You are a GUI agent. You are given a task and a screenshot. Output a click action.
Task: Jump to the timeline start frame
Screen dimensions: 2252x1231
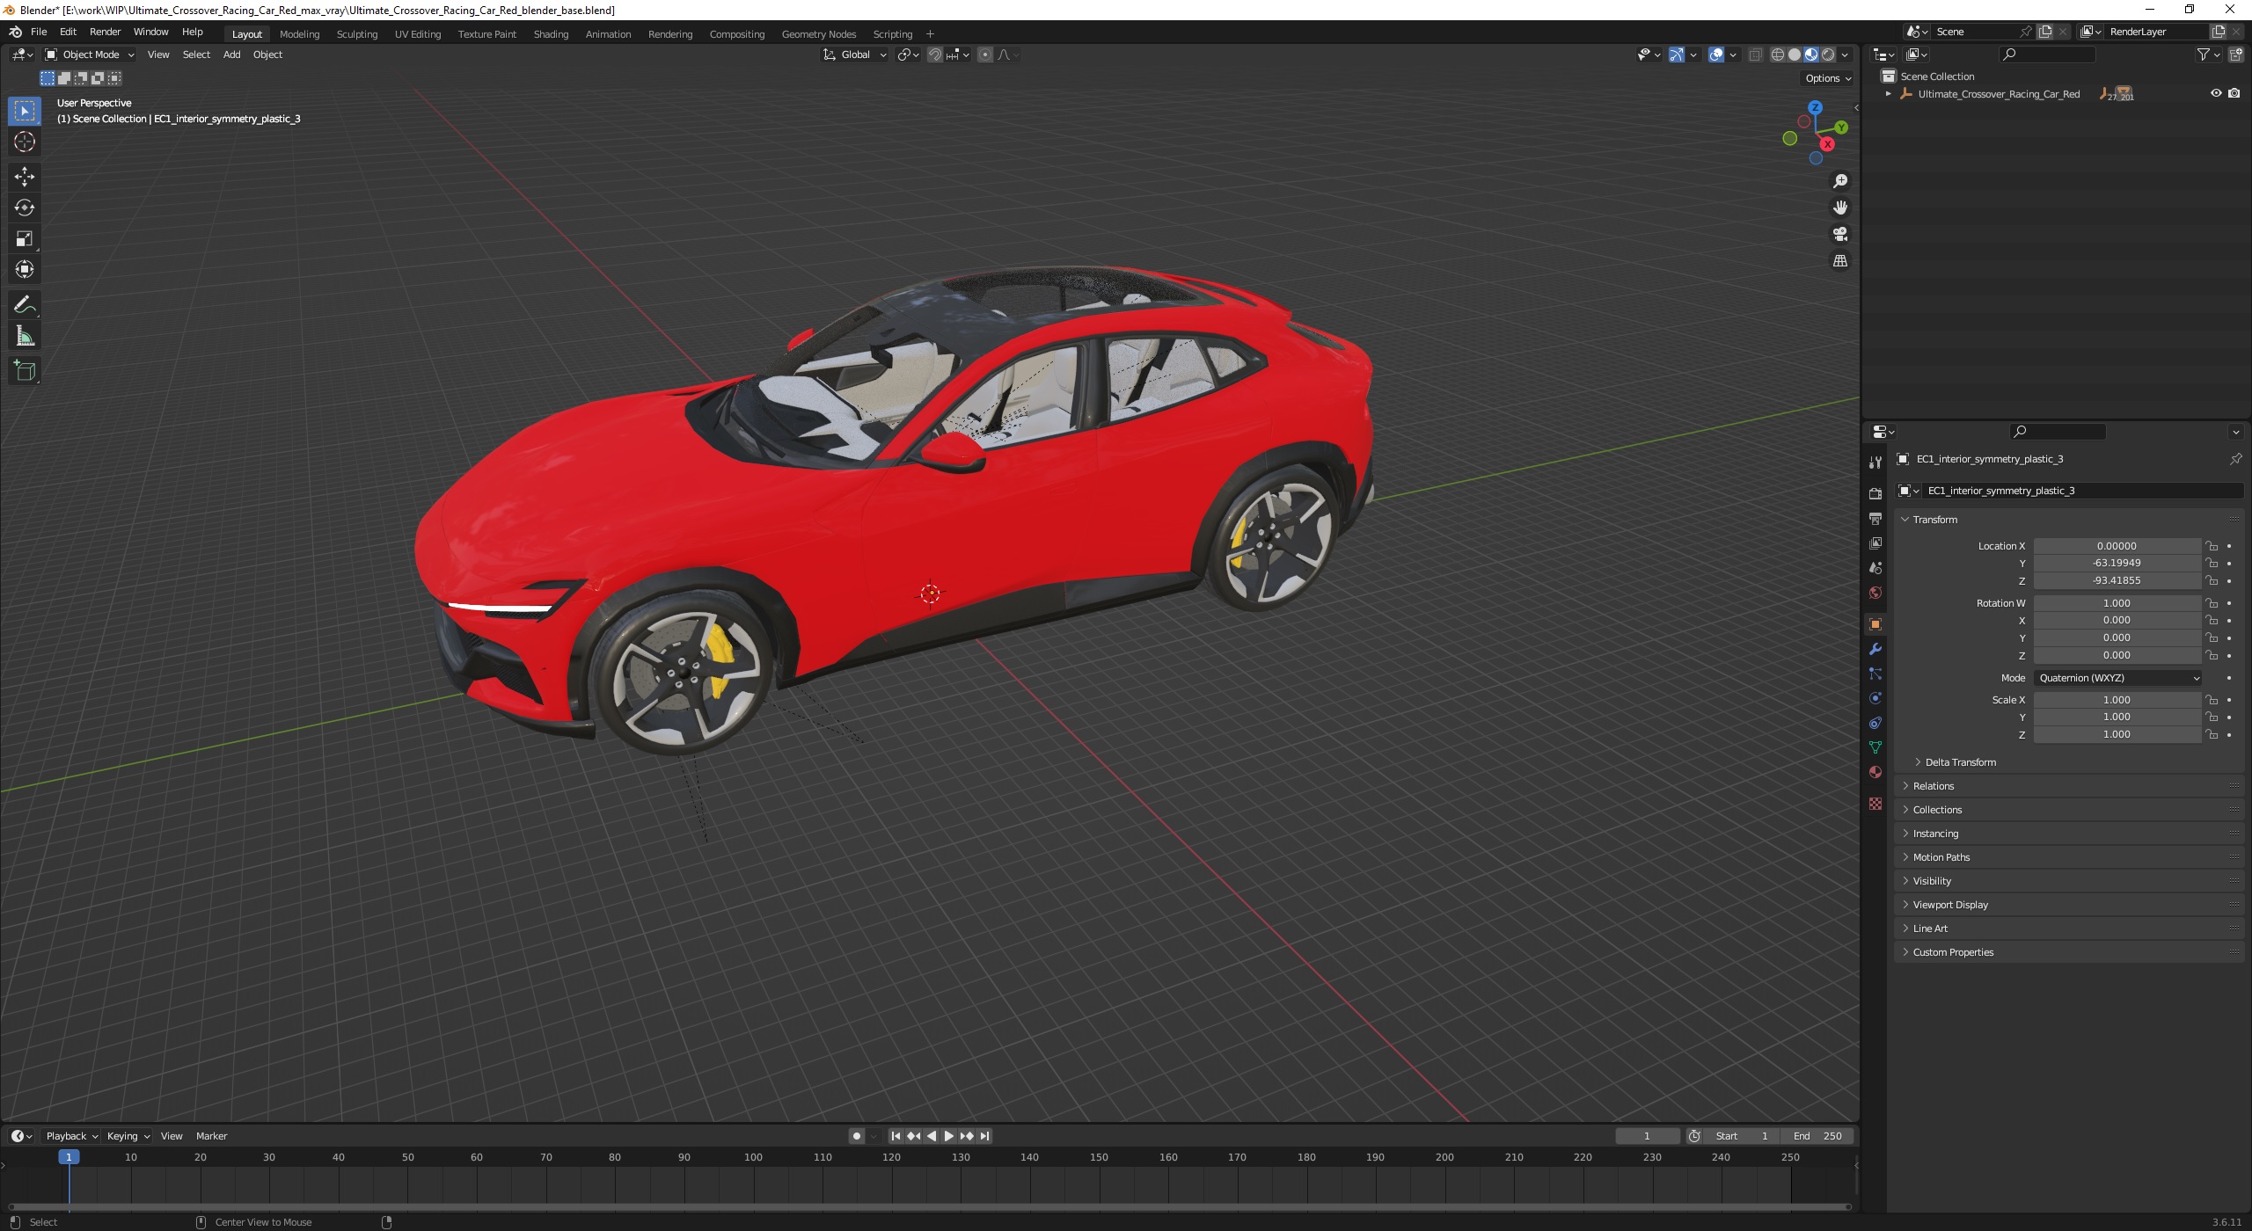[896, 1136]
